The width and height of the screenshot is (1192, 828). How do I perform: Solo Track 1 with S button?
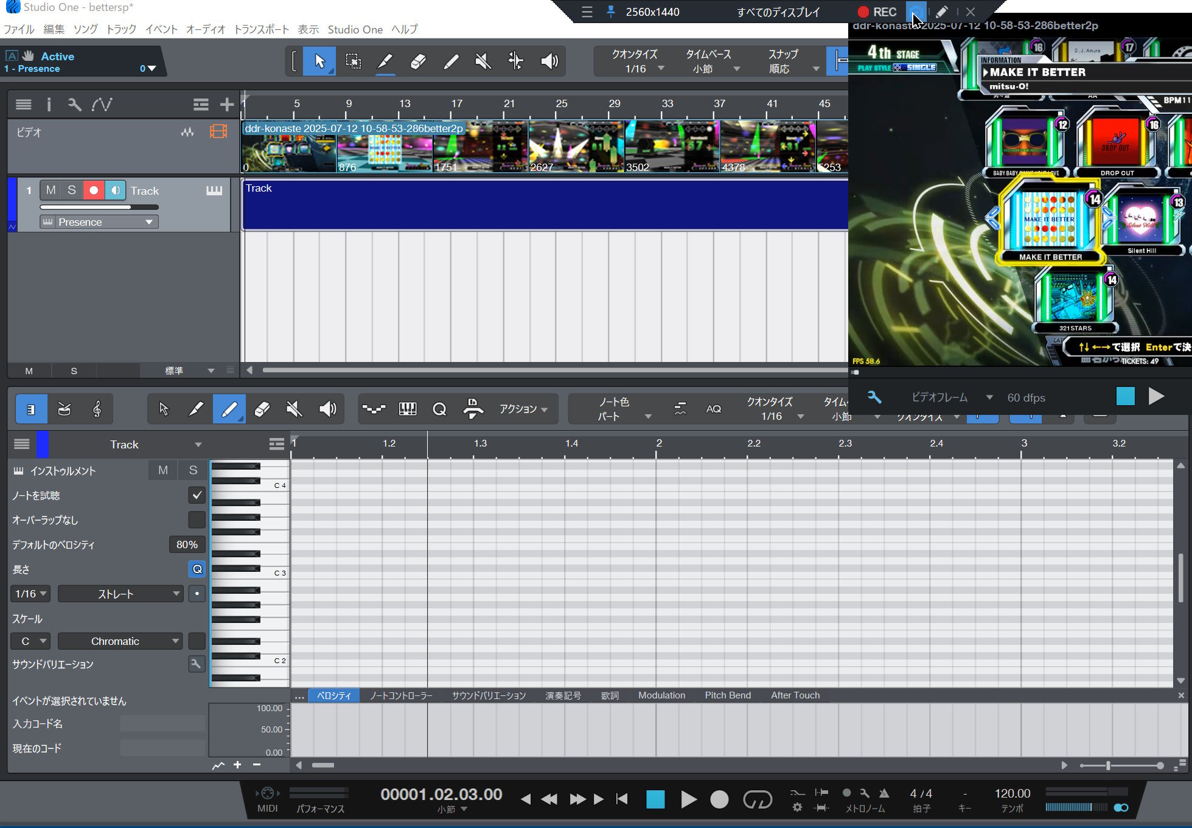point(72,190)
